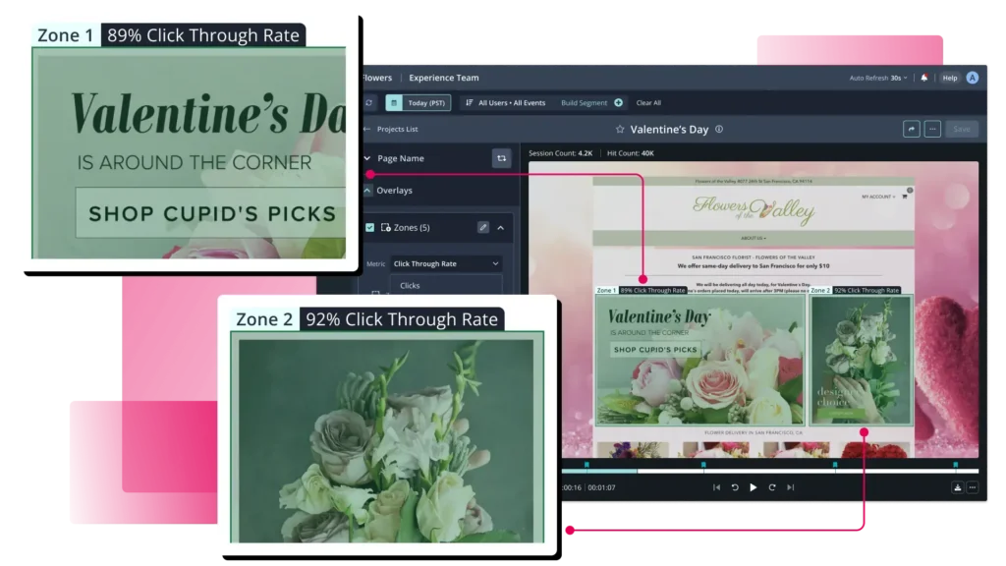Click the Build Segment plus icon
The image size is (1006, 566).
(x=619, y=102)
